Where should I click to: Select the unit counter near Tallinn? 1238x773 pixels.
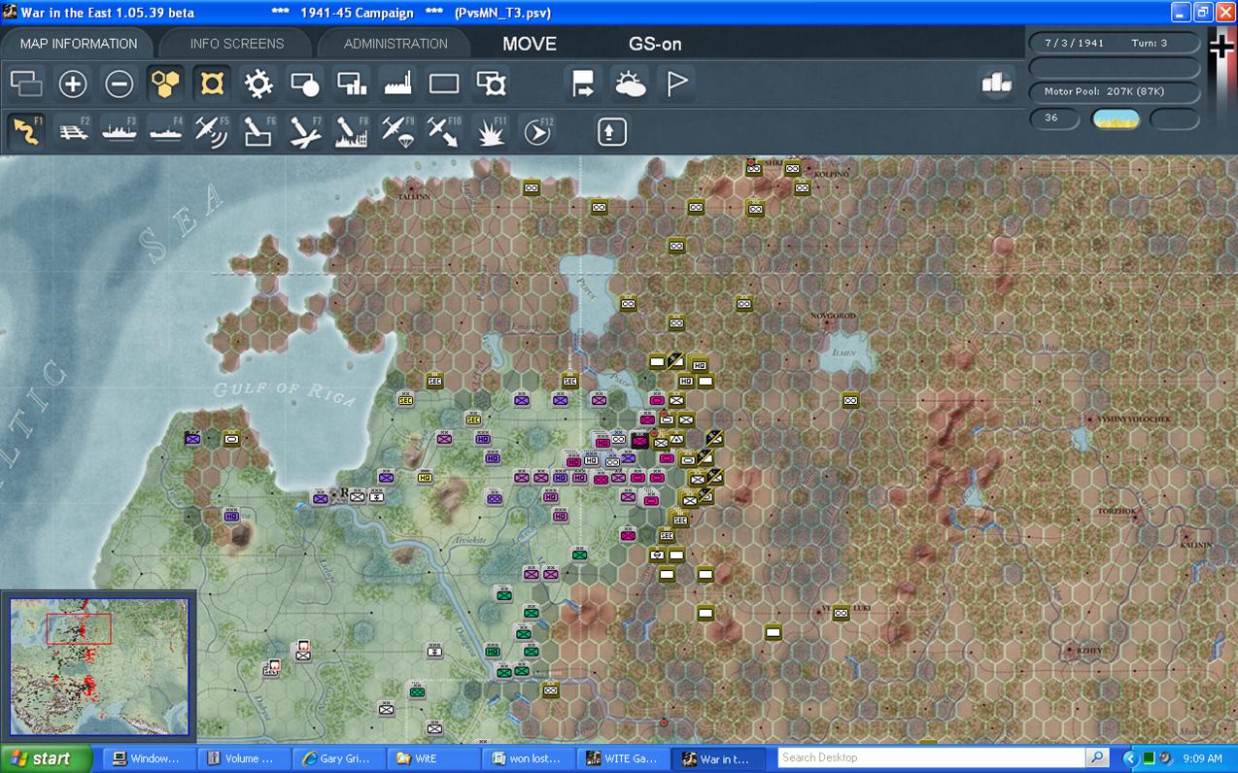point(532,187)
